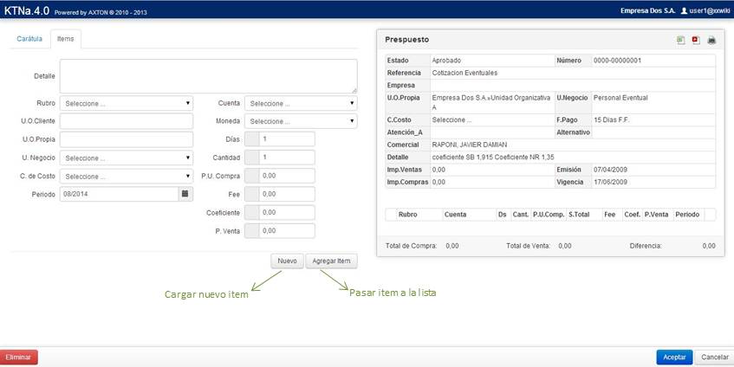The image size is (734, 367).
Task: Click the red Eliminar button
Action: tap(18, 357)
